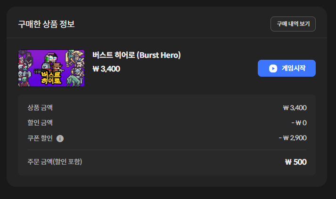336x199 pixels.
Task: Click the ₩ 3,400 price under game title
Action: click(x=107, y=69)
